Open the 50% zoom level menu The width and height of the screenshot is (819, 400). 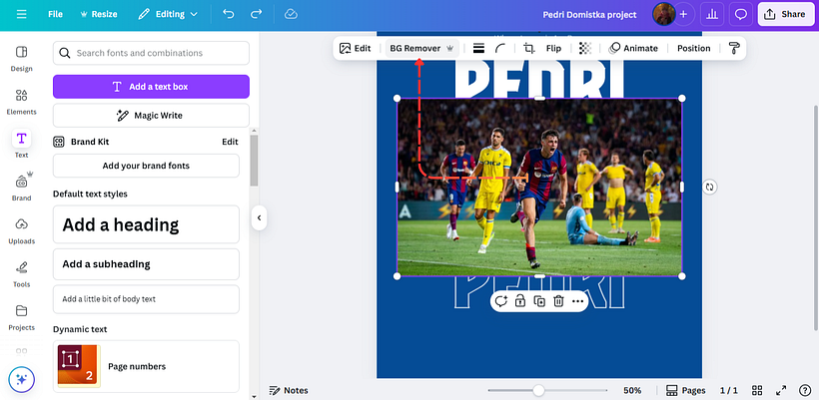click(x=632, y=391)
